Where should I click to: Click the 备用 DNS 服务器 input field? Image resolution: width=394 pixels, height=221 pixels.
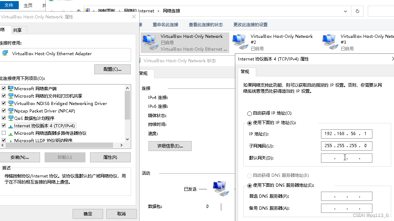tap(347, 208)
